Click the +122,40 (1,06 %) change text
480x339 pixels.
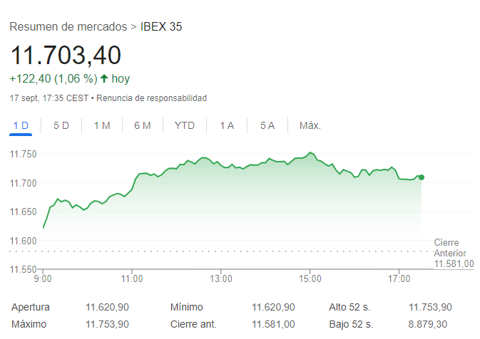pos(53,78)
